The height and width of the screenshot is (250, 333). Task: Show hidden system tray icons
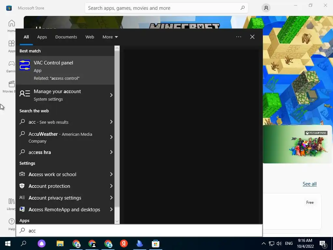click(x=263, y=243)
